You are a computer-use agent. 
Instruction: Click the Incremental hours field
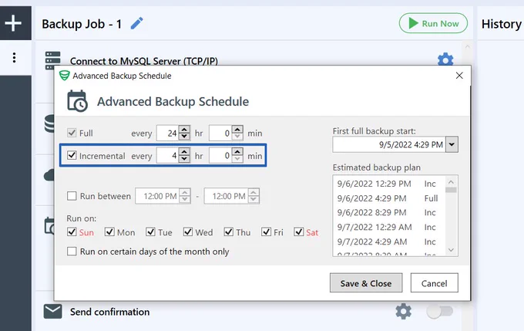click(x=168, y=156)
